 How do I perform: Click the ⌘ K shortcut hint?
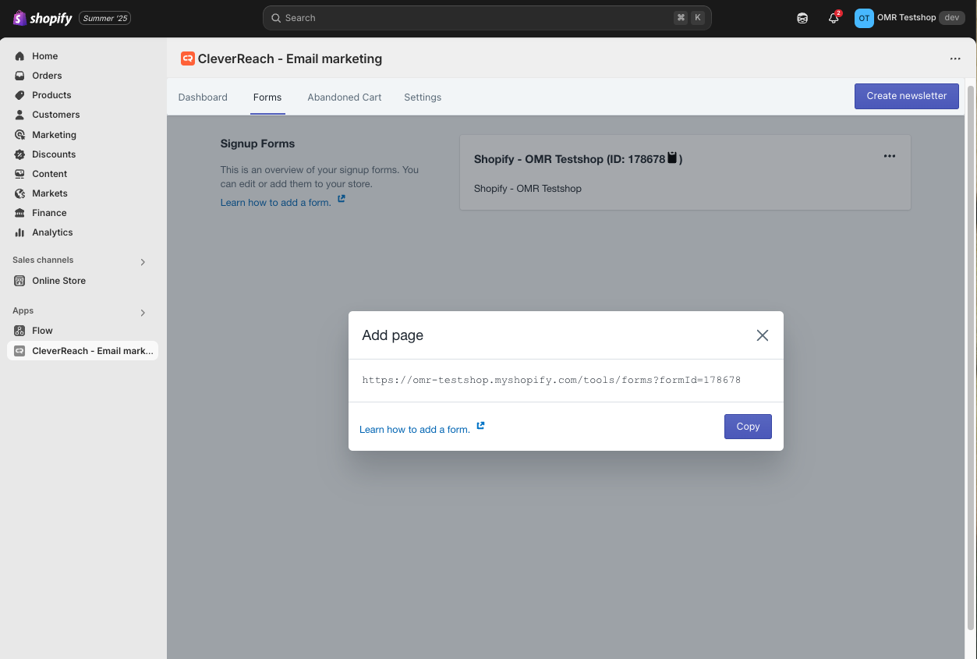pyautogui.click(x=689, y=18)
